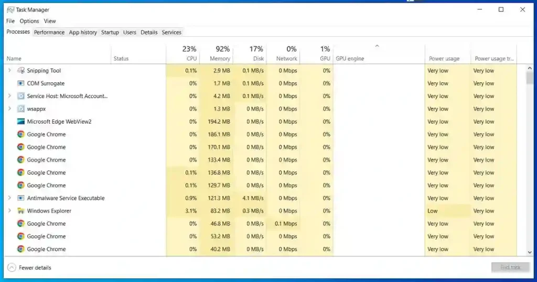The image size is (537, 282).
Task: Click the Antimalware Service Executable icon
Action: [x=21, y=198]
